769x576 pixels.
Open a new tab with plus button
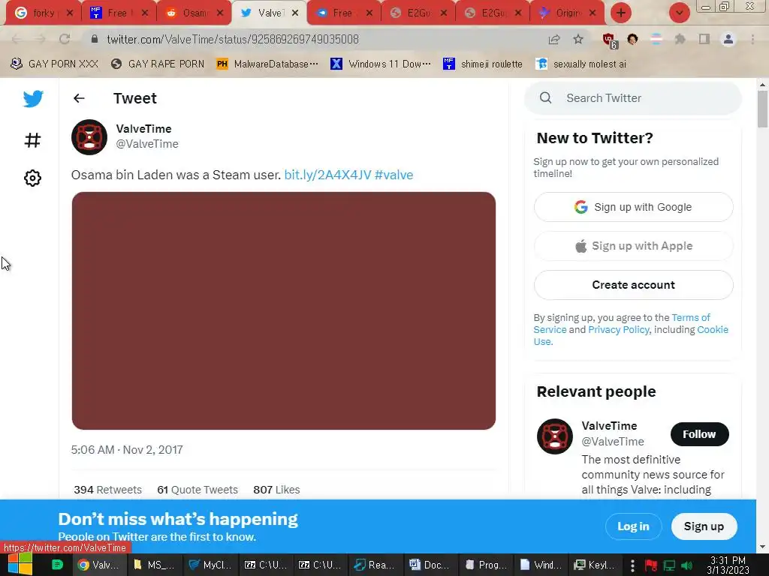point(621,13)
